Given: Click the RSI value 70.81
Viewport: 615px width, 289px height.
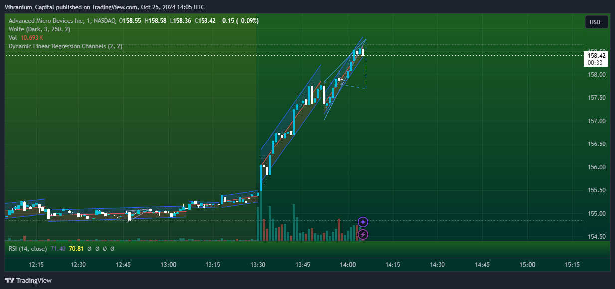Looking at the screenshot, I should 76,248.
